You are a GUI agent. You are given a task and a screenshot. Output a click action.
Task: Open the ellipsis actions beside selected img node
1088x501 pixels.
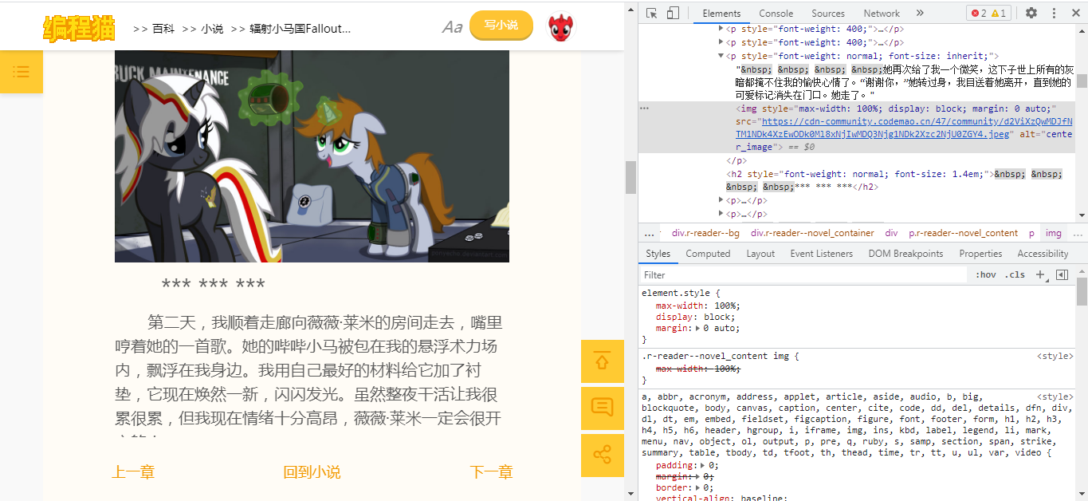(x=645, y=108)
